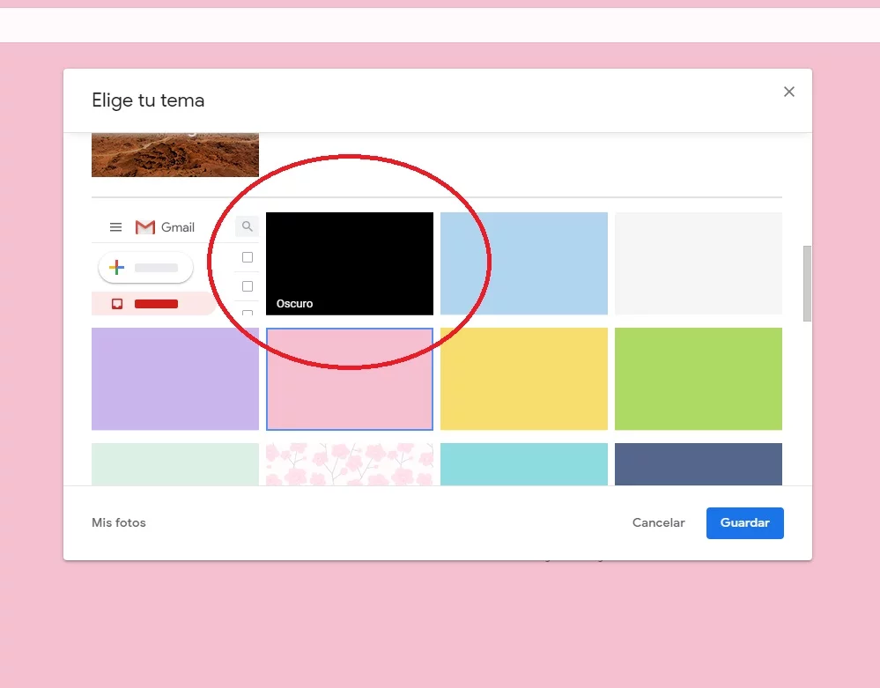Pick the lavender purple theme
The height and width of the screenshot is (688, 880).
click(x=175, y=379)
